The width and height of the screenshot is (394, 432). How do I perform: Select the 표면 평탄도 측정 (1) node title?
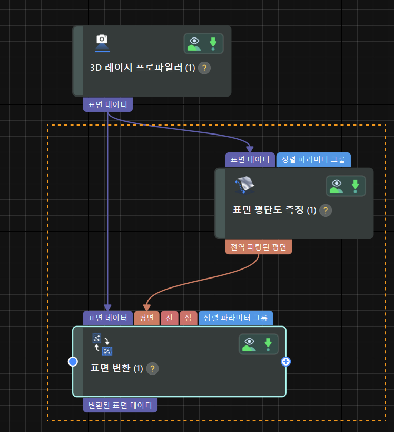(x=274, y=210)
